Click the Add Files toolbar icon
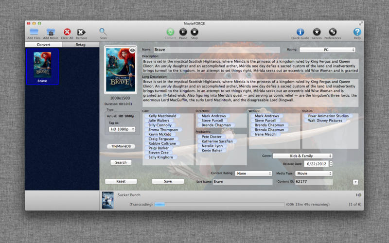 (x=34, y=32)
